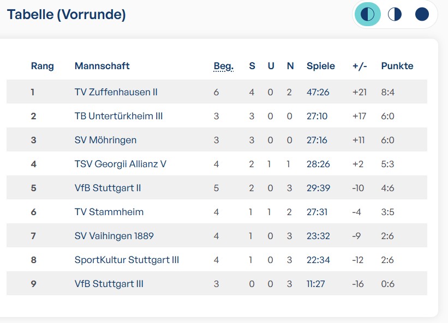Sort teams by the Mannschaft column

[x=102, y=66]
